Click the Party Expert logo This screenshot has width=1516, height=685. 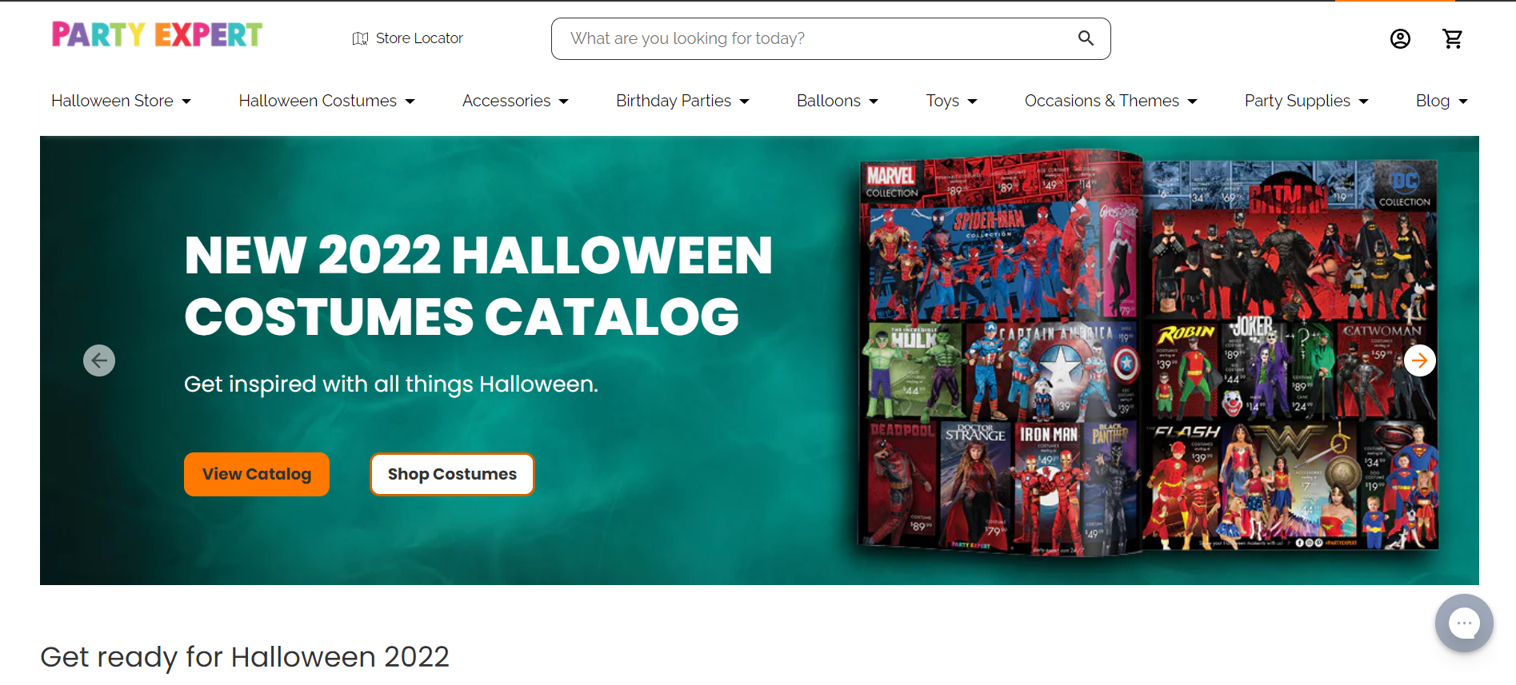(x=158, y=35)
